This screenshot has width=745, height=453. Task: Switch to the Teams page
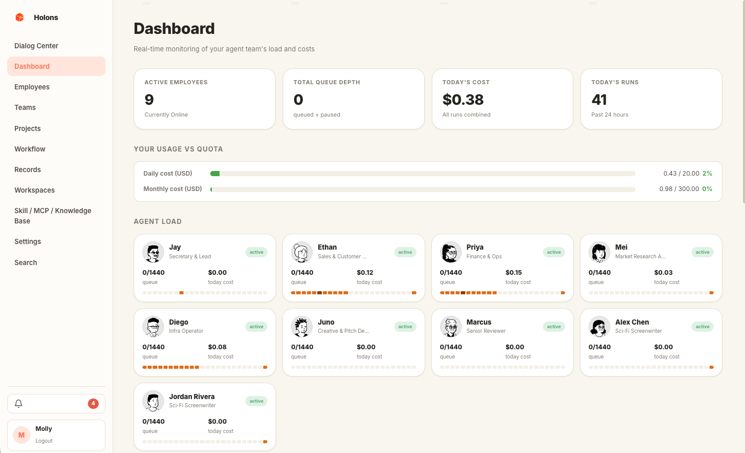tap(25, 107)
